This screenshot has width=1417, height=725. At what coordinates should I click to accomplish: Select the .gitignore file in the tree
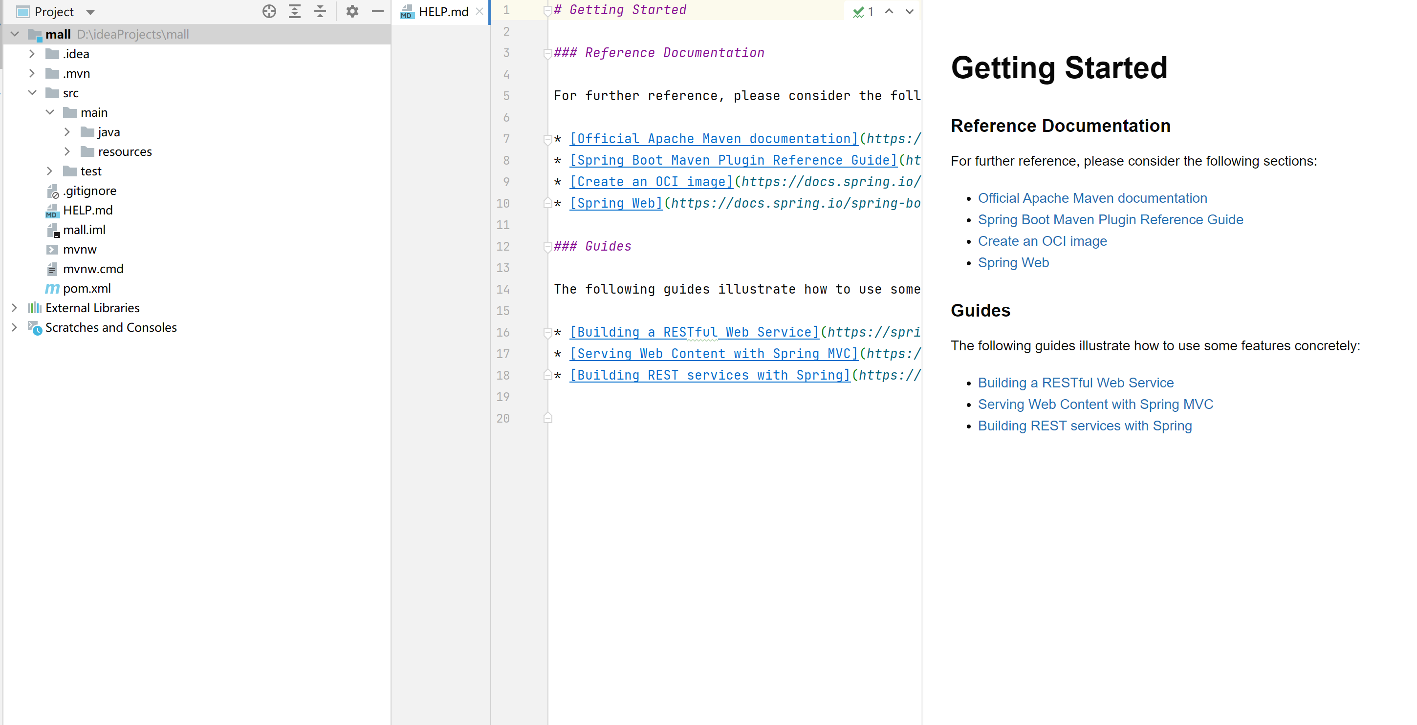click(89, 191)
